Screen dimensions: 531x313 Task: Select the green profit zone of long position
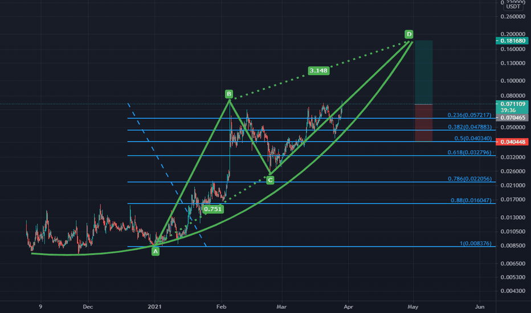[x=424, y=72]
